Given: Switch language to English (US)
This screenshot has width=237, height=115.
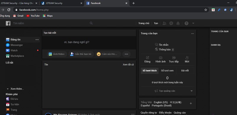Looking at the screenshot, I should [x=161, y=102].
